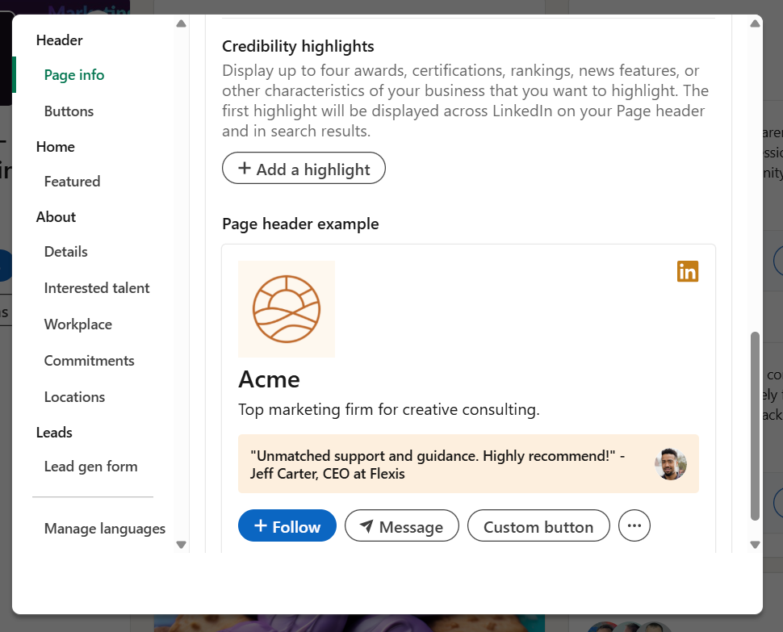
Task: Click the Message button with paper plane
Action: point(401,526)
